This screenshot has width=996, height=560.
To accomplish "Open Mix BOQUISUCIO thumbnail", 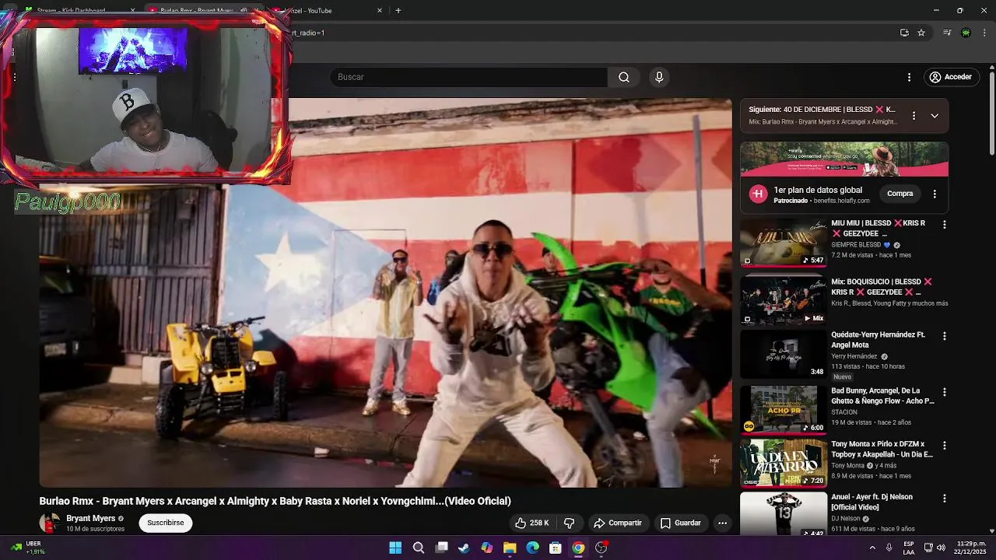I will [x=783, y=300].
